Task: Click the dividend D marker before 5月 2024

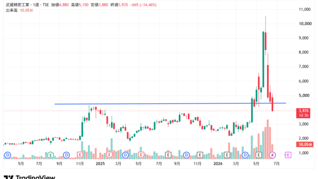Action: [7, 155]
